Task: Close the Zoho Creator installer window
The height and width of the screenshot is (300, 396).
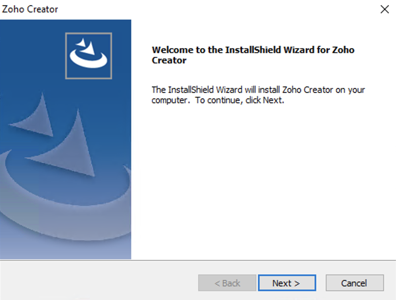Action: pyautogui.click(x=385, y=9)
